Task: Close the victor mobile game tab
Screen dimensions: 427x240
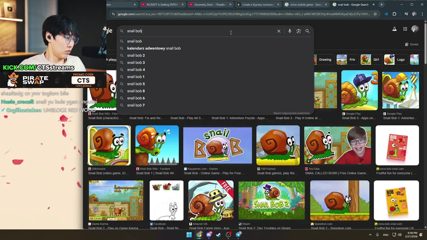Action: tap(326, 5)
